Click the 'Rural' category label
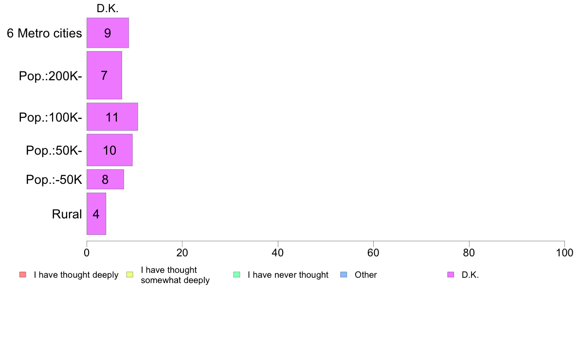 coord(67,214)
